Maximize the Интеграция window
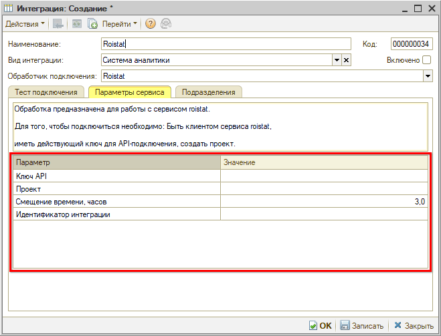The width and height of the screenshot is (441, 336). pyautogui.click(x=418, y=9)
